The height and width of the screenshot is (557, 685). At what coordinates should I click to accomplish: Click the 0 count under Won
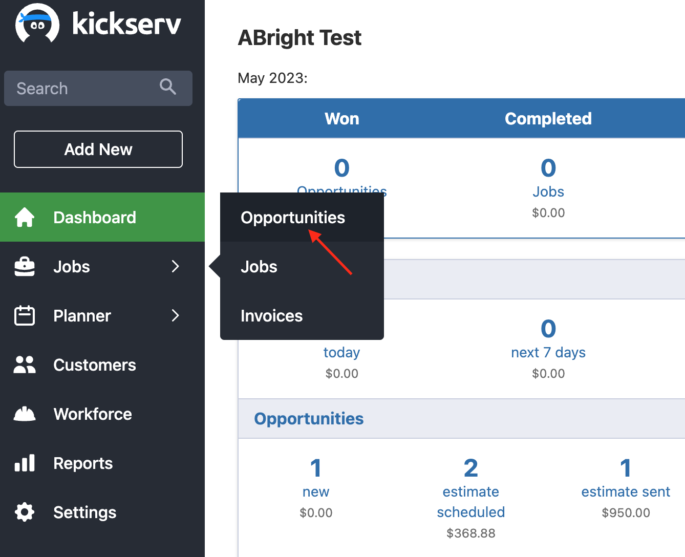[x=342, y=168]
